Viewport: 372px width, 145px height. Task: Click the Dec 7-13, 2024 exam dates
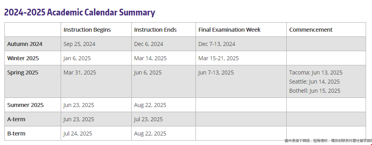pos(217,44)
